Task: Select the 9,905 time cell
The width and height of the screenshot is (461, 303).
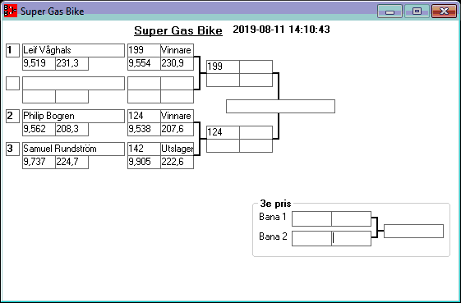Action: (x=144, y=162)
